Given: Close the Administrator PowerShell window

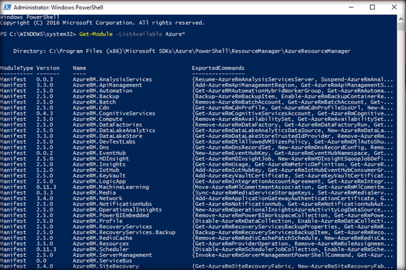Looking at the screenshot, I should [393, 7].
